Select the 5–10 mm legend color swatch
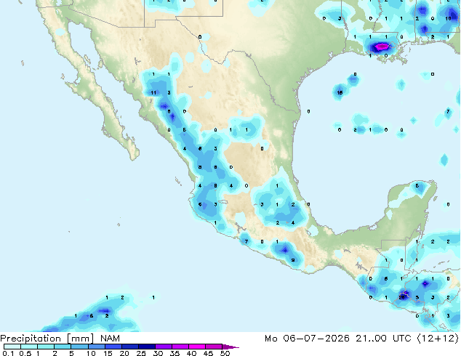461x356 pixels. (x=79, y=347)
